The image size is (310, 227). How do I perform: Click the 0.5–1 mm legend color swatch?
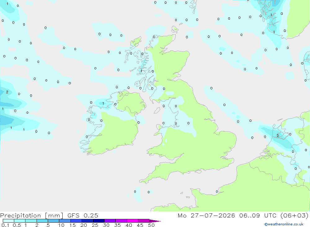[x=20, y=221]
